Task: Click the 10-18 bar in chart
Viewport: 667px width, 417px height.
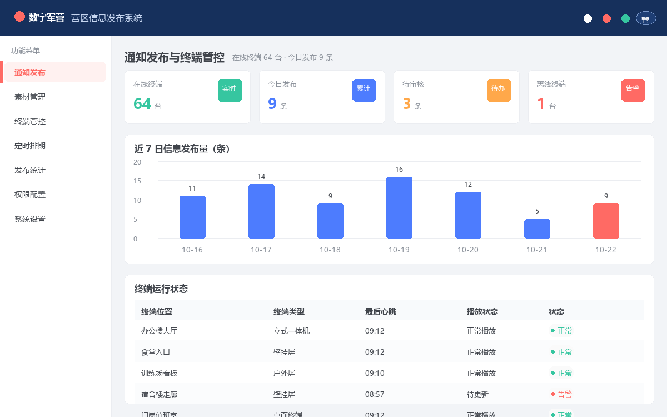Action: click(x=330, y=221)
